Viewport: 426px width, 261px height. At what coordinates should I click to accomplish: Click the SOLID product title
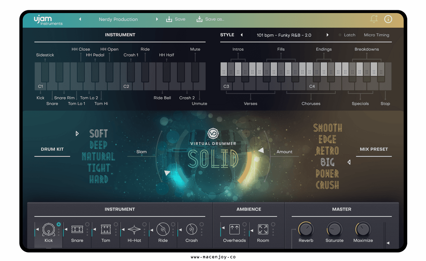pyautogui.click(x=213, y=159)
